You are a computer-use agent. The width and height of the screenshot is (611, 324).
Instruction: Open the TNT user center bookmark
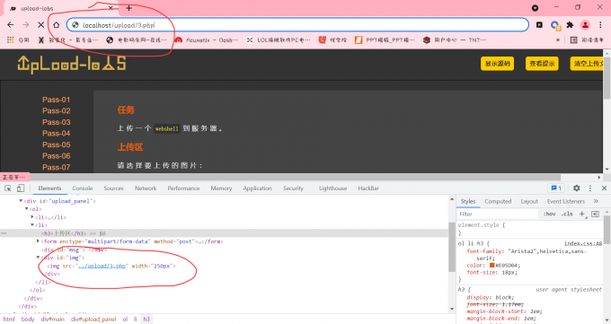coord(455,39)
